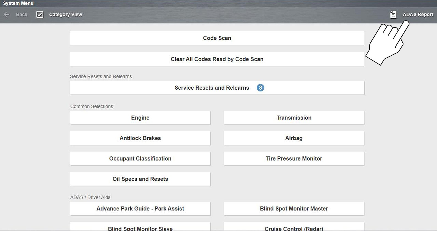Run the Code Scan
This screenshot has width=437, height=231.
click(x=217, y=38)
